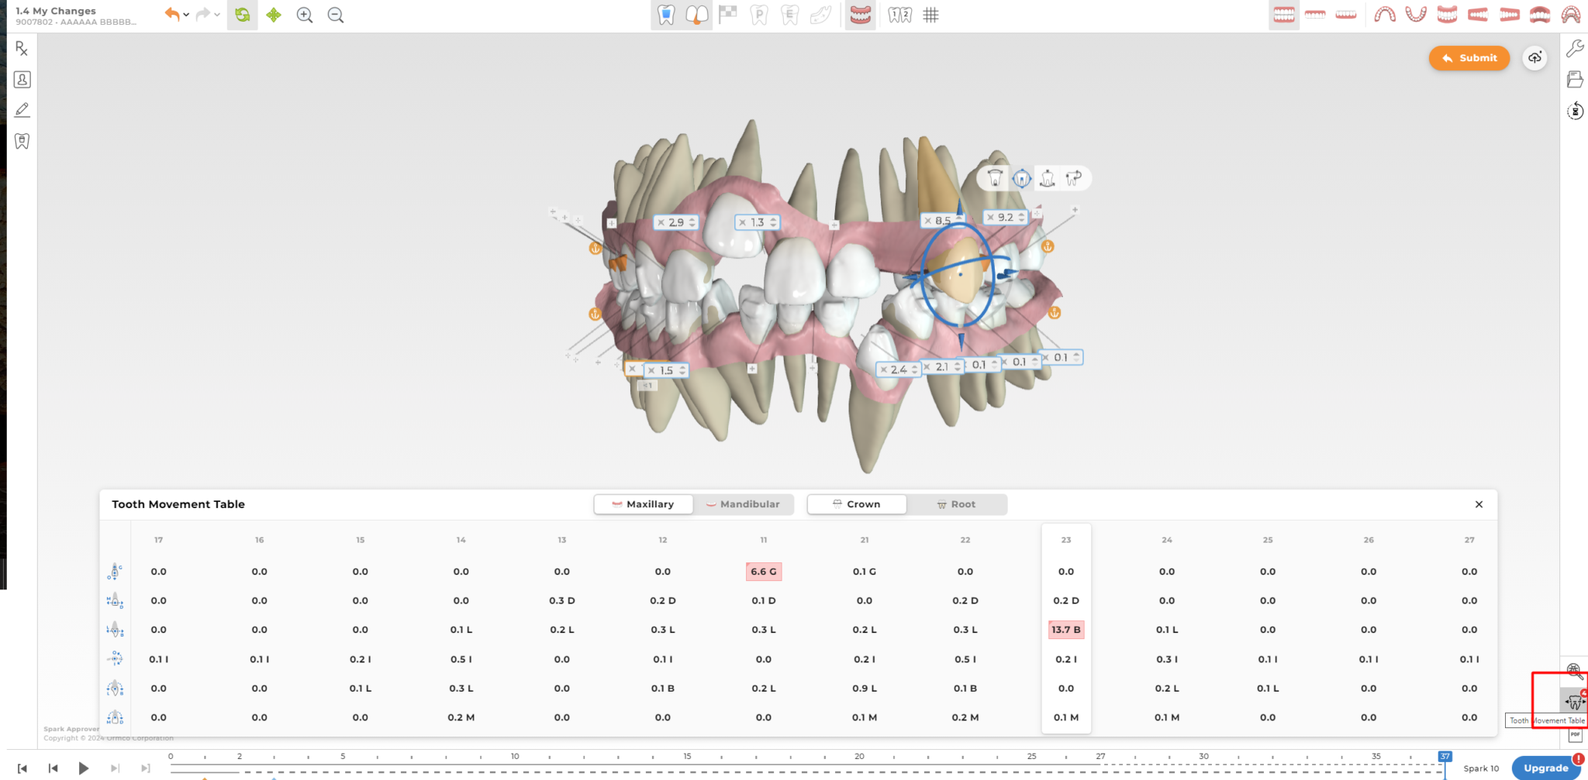The image size is (1588, 780).
Task: Toggle the grid overlay icon
Action: pyautogui.click(x=931, y=15)
